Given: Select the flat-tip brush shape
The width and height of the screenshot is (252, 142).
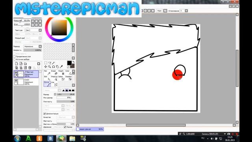Looking at the screenshot, I should [x=73, y=90].
